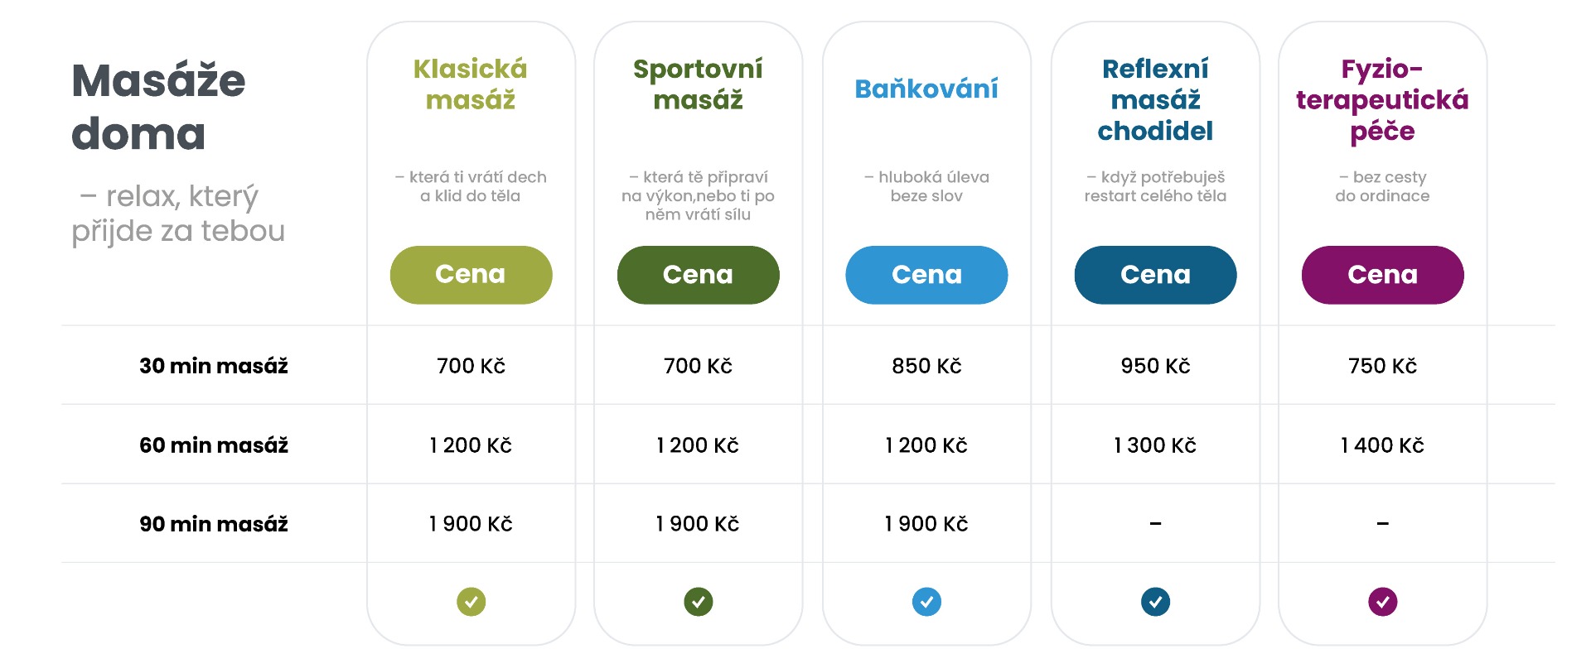The height and width of the screenshot is (668, 1591).
Task: Select the Reflexní masáž chodidel heading
Action: [x=1155, y=99]
